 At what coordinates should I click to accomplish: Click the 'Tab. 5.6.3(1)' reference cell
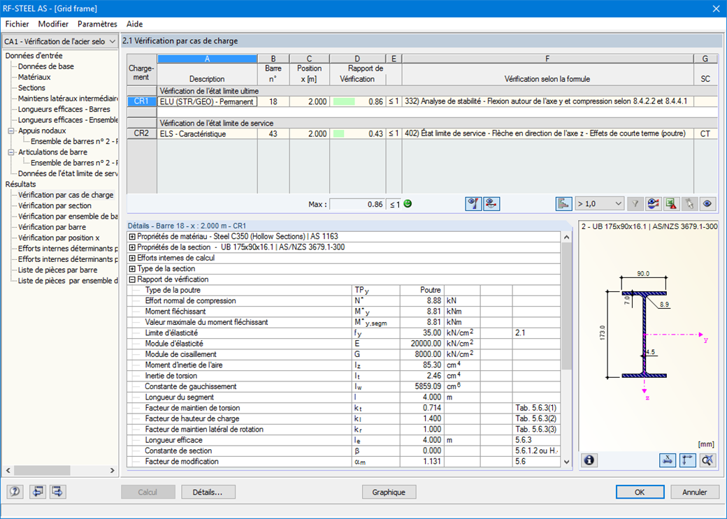coord(536,408)
